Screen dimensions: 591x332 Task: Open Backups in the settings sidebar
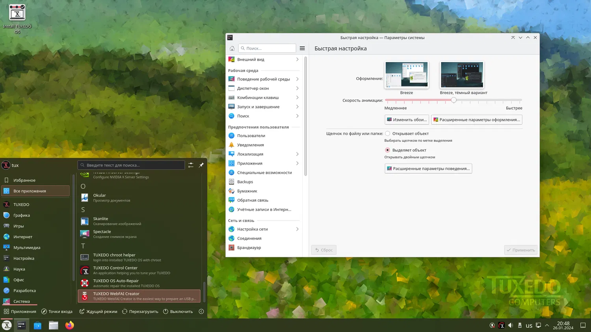pyautogui.click(x=263, y=182)
